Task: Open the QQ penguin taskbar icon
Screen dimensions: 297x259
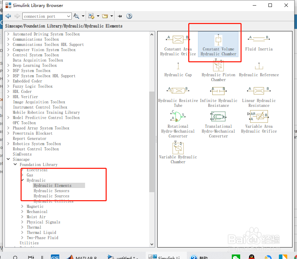Action: coord(252,257)
